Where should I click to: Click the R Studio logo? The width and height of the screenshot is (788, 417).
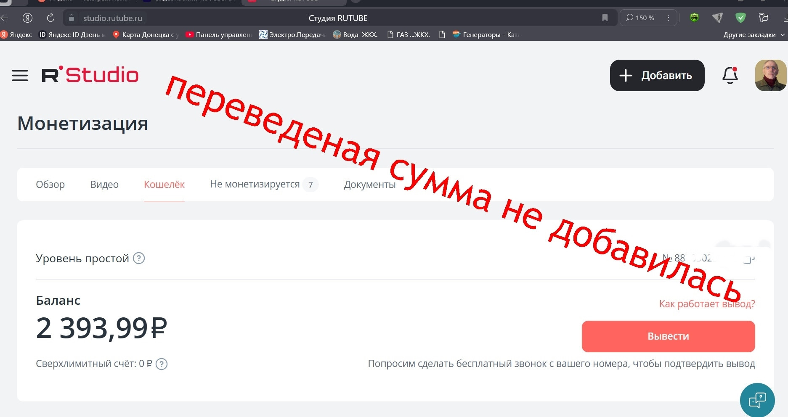pos(90,75)
